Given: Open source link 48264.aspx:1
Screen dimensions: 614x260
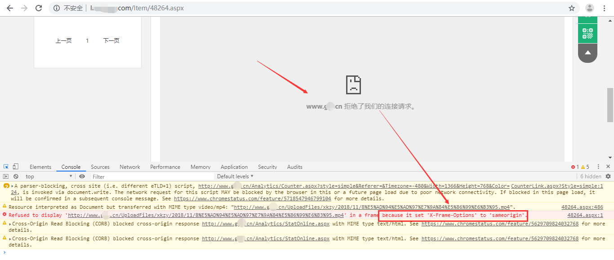Looking at the screenshot, I should point(585,216).
